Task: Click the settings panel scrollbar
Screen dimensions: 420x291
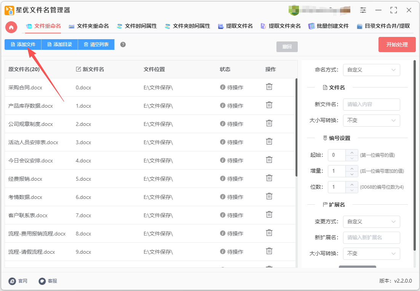Action: [x=415, y=155]
